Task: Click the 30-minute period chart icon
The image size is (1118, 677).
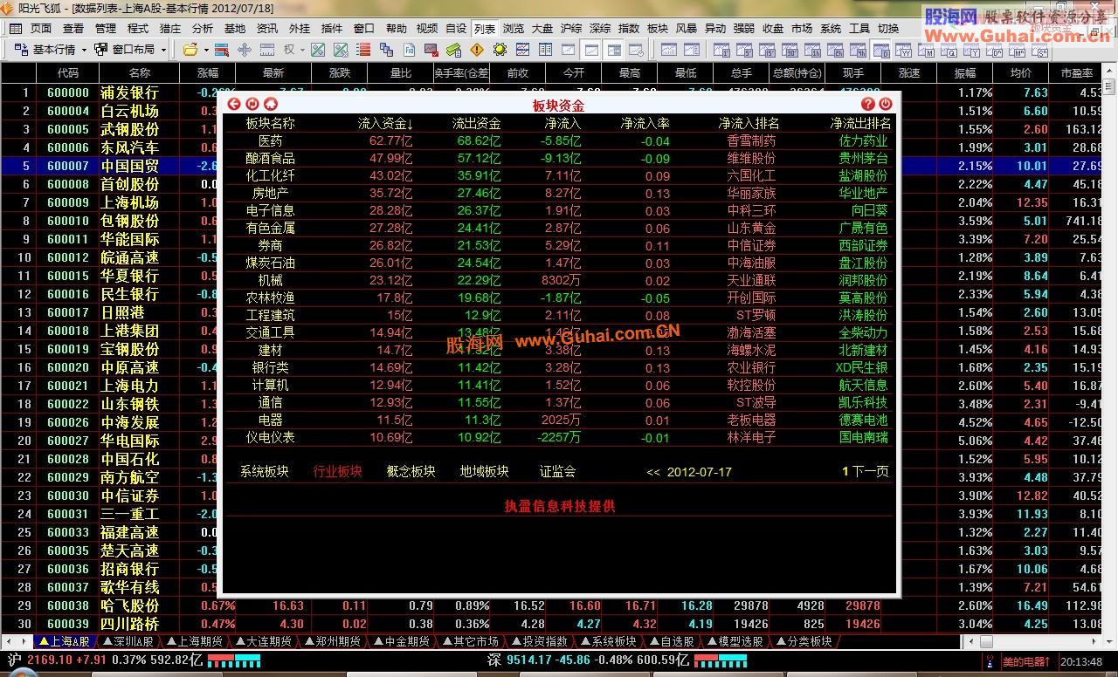Action: pos(790,50)
